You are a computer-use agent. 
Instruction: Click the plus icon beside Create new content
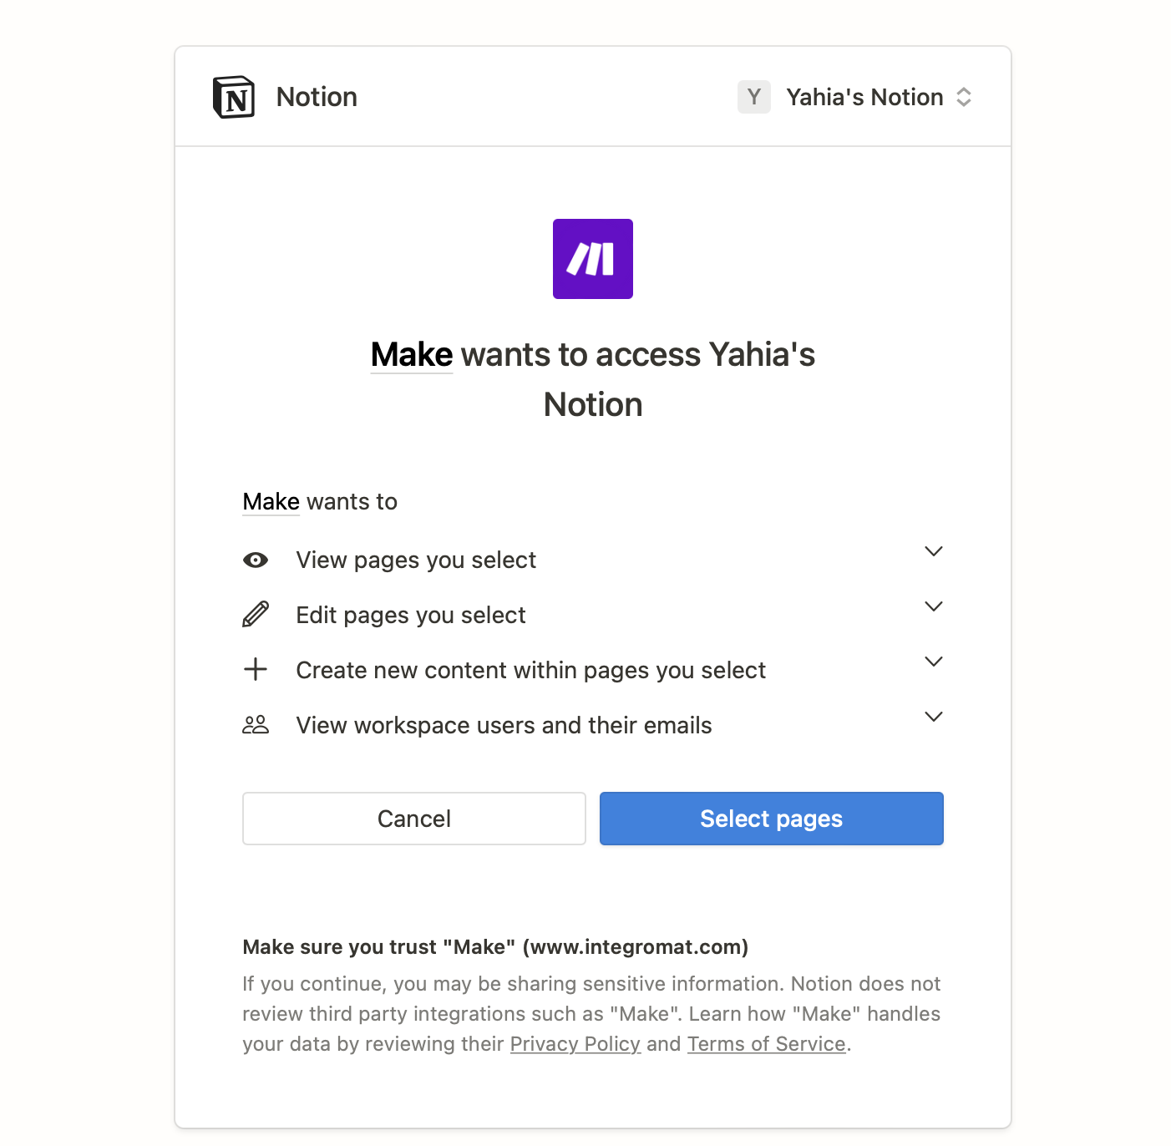(x=256, y=669)
